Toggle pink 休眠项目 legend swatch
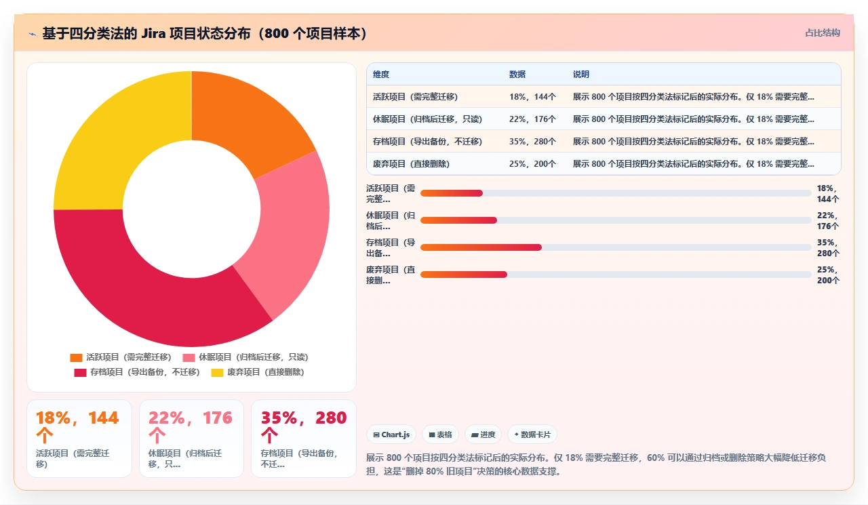This screenshot has width=868, height=505. (189, 357)
